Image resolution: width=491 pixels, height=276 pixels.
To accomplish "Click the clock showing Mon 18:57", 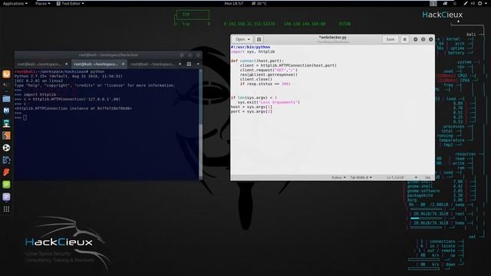I will 233,3.
